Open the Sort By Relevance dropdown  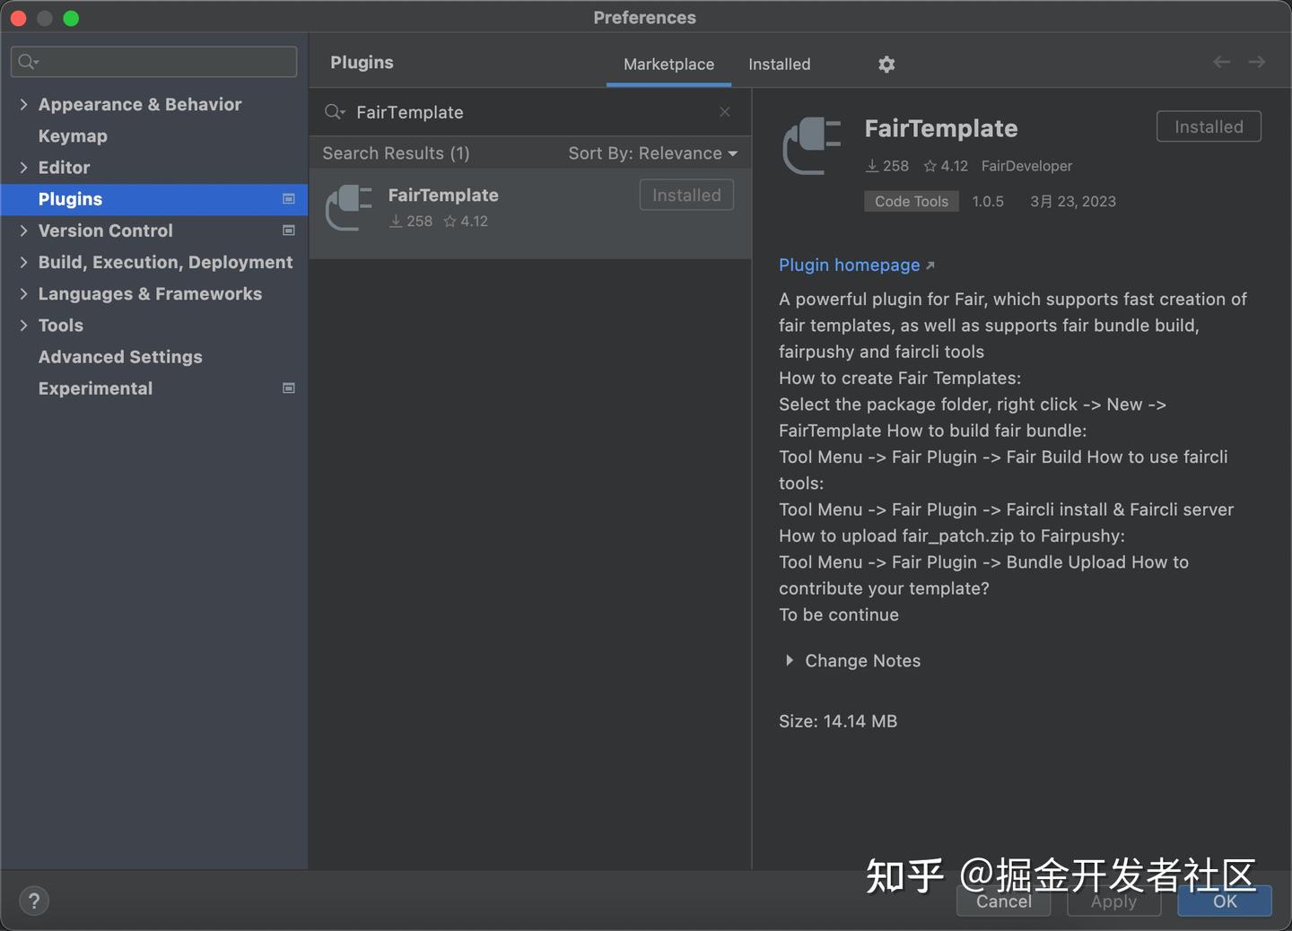(x=653, y=152)
